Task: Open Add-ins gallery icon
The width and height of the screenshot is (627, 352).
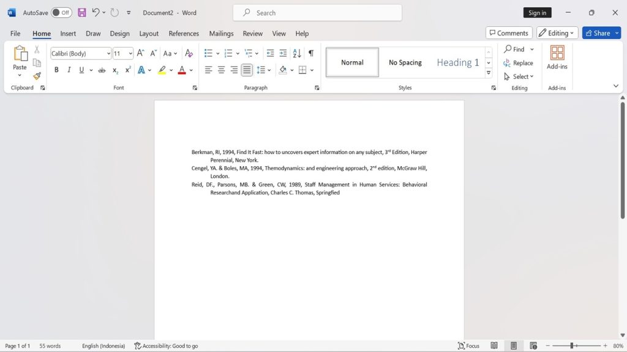Action: click(x=557, y=53)
